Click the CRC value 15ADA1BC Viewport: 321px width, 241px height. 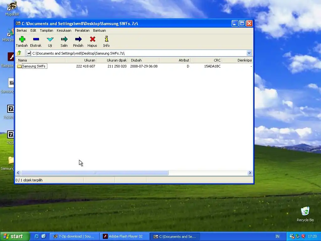pos(212,66)
